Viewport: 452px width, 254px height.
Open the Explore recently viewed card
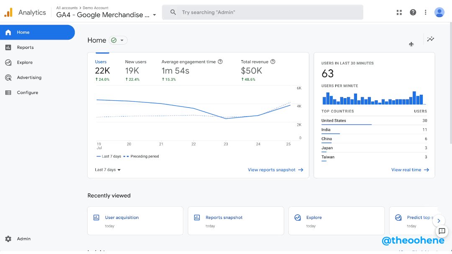click(x=336, y=221)
